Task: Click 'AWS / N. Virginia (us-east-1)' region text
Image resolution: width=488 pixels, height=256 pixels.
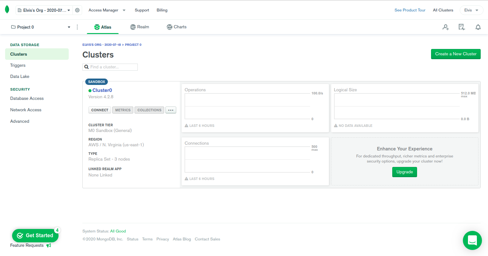Action: pyautogui.click(x=116, y=145)
